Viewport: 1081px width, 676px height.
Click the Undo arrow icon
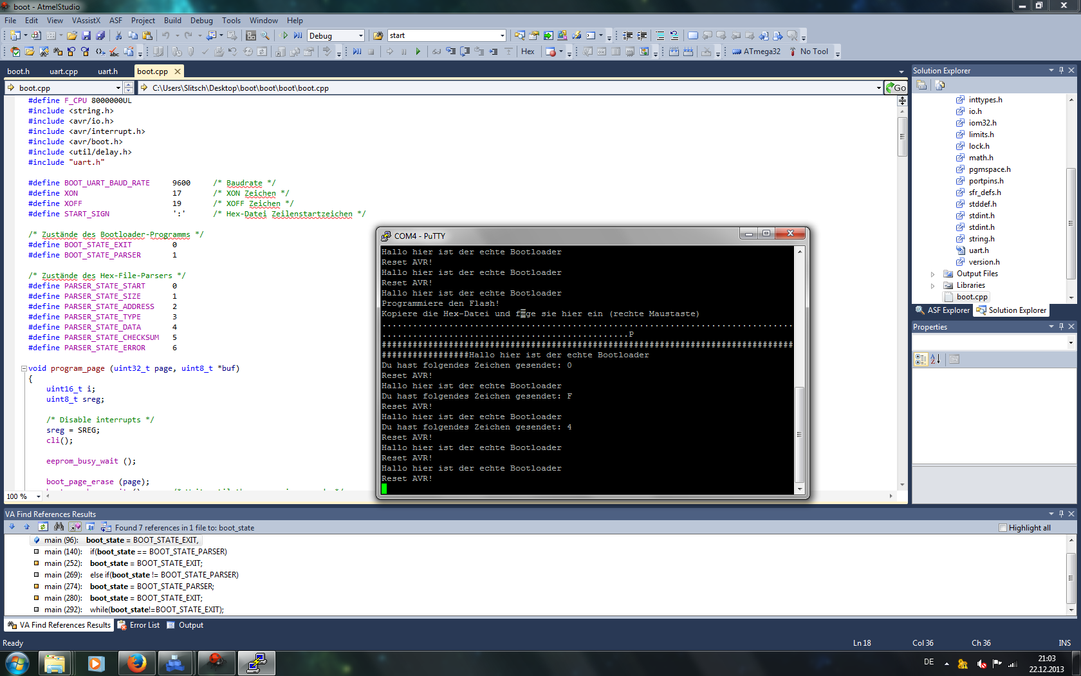166,35
